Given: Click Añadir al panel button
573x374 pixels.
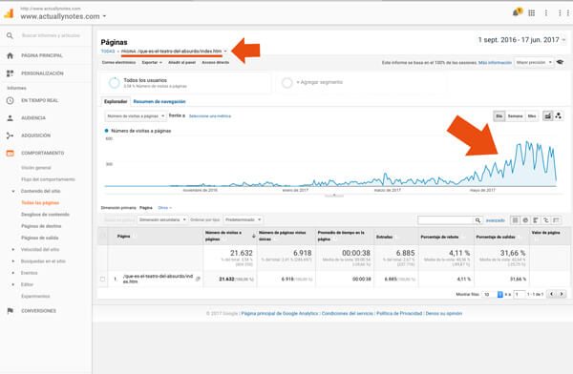Looking at the screenshot, I should (x=182, y=62).
